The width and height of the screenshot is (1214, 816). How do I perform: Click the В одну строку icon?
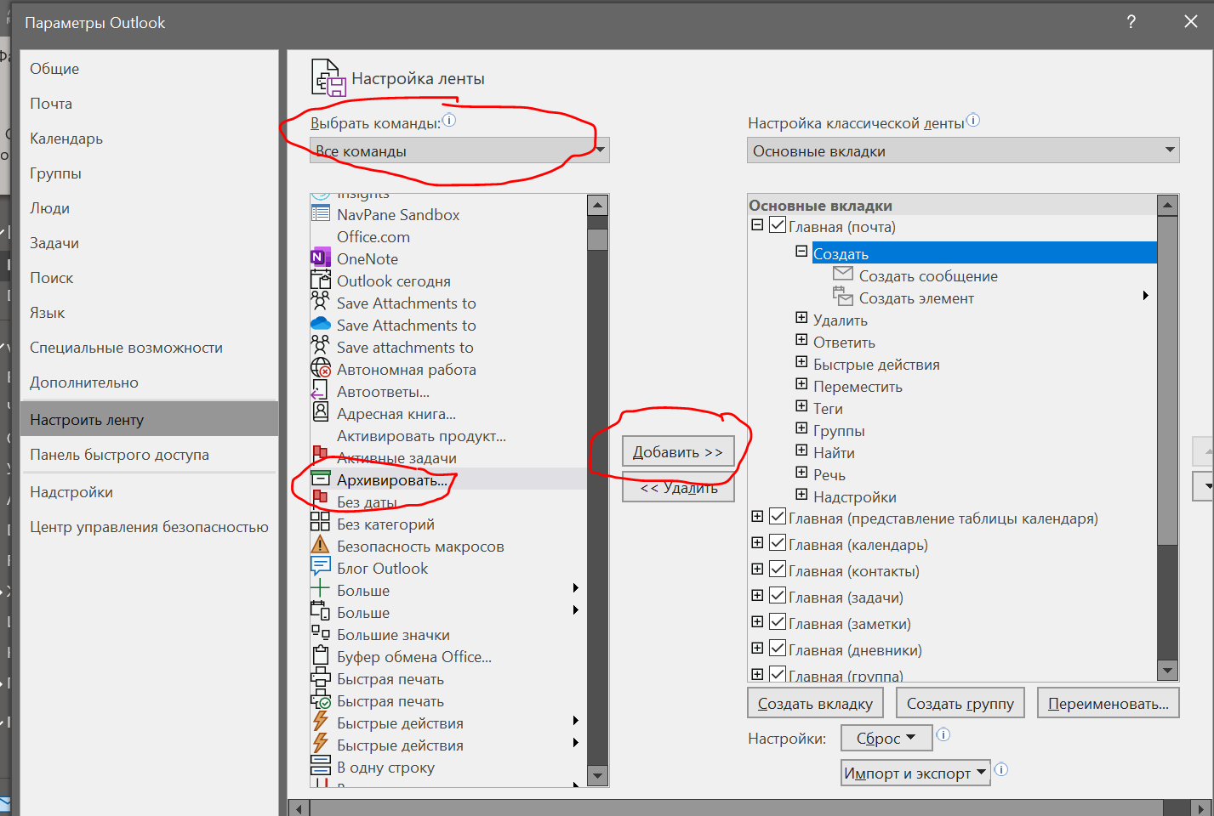[320, 766]
